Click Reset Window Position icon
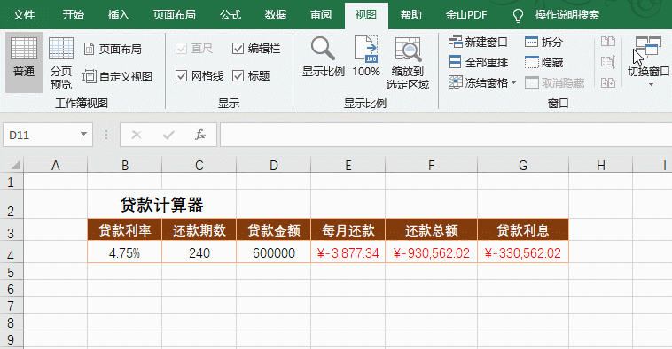672x349 pixels. pyautogui.click(x=608, y=82)
